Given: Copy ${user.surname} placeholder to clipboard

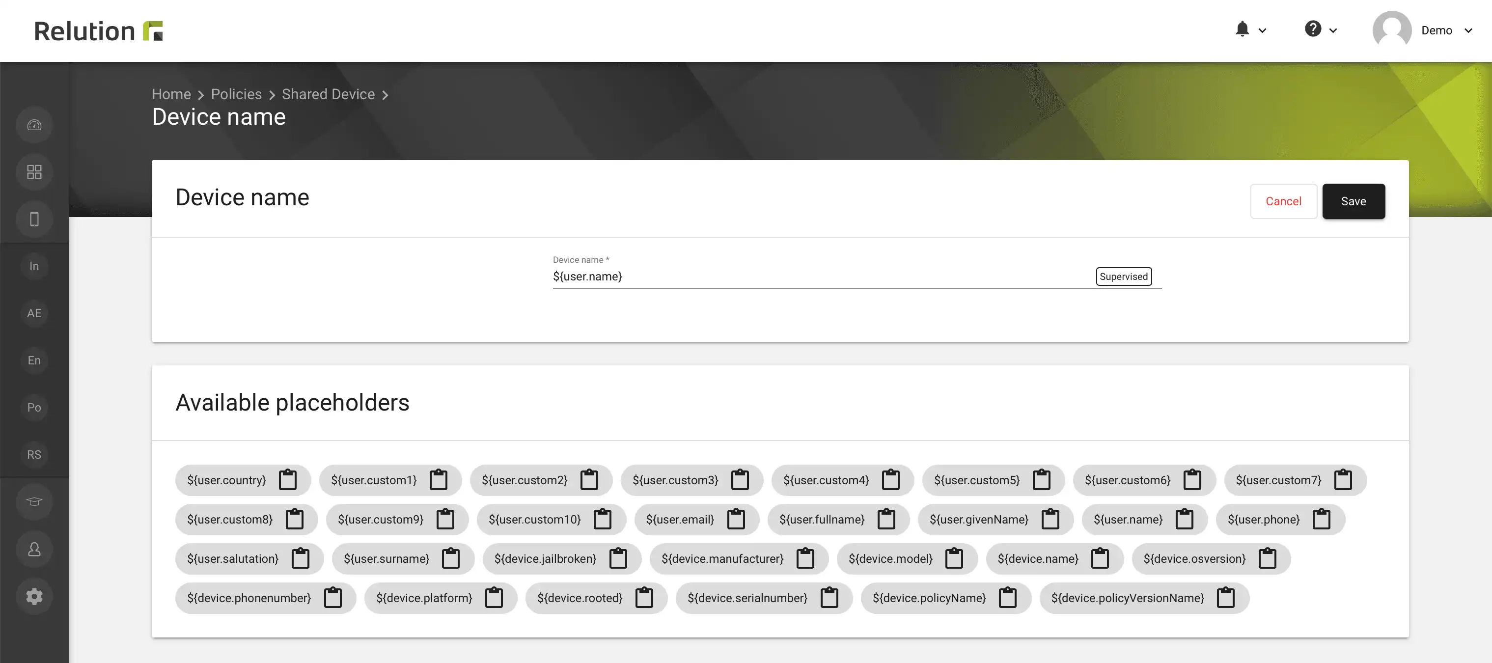Looking at the screenshot, I should pyautogui.click(x=451, y=559).
